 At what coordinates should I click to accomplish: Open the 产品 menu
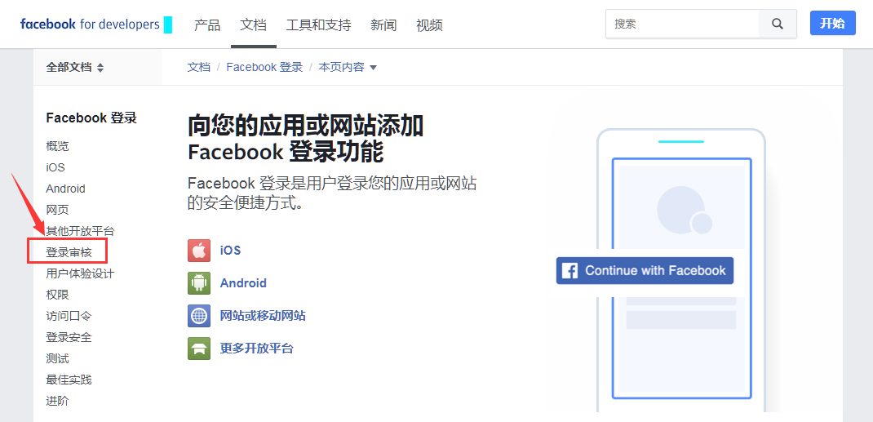(207, 25)
